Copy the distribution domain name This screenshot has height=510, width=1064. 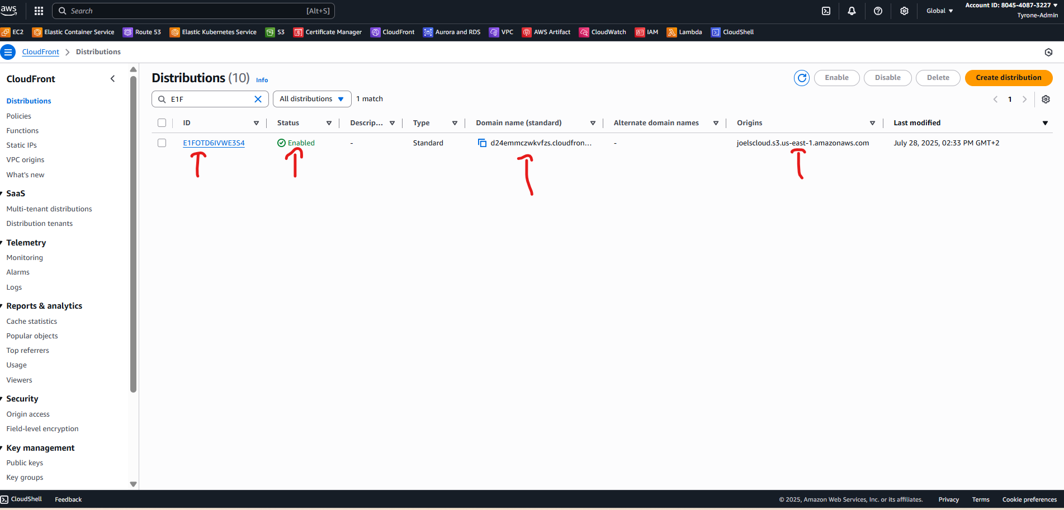[x=482, y=143]
